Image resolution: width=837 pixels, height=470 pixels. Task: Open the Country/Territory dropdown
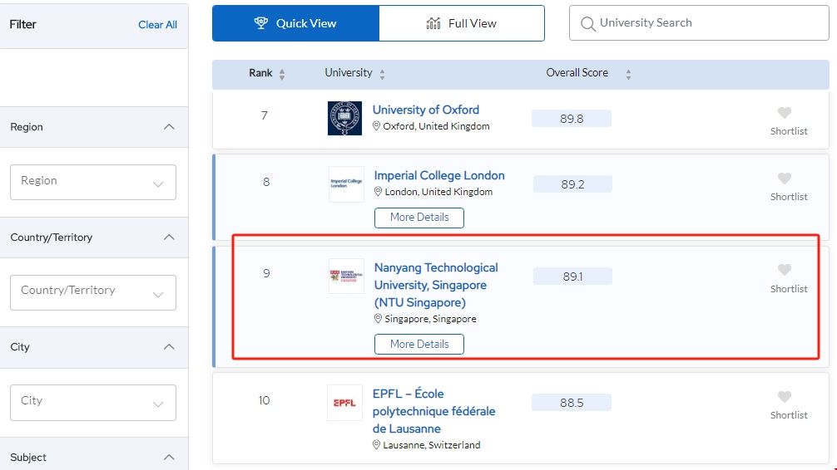[93, 292]
